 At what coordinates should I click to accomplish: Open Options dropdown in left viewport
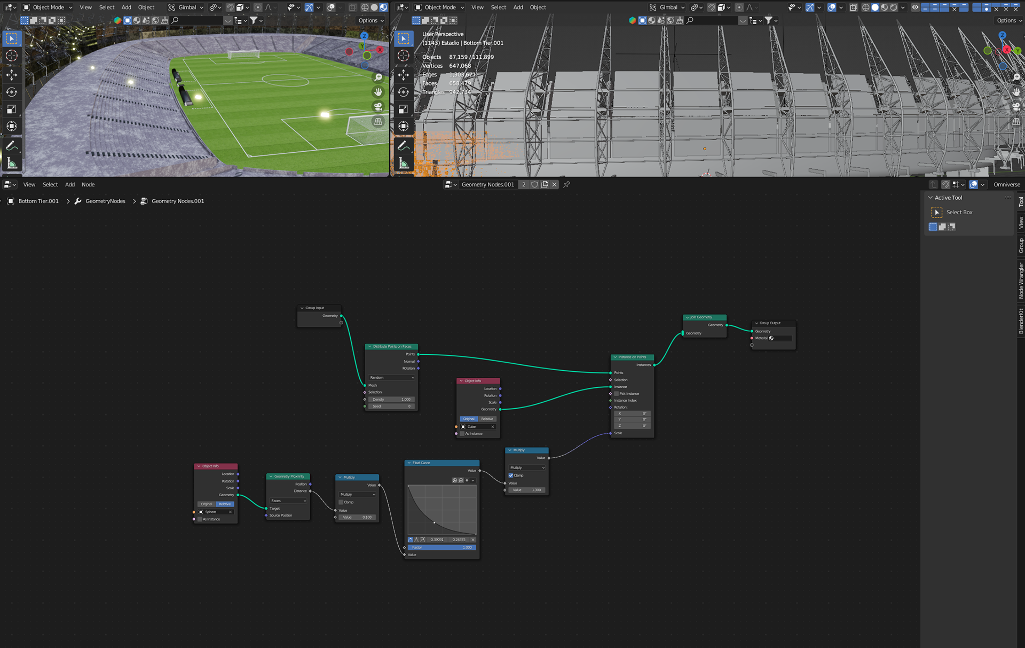[x=371, y=20]
